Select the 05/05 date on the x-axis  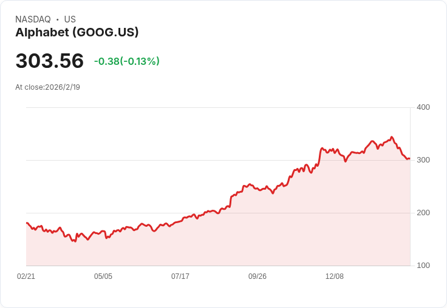(x=103, y=276)
